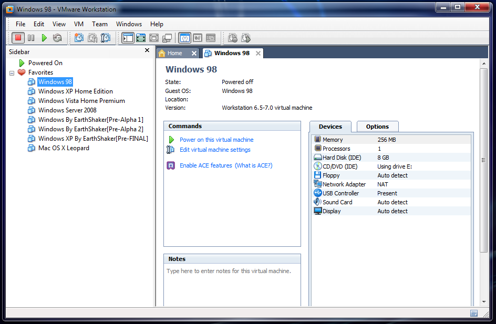Select Windows XP Home Edition VM
The width and height of the screenshot is (496, 324).
75,91
